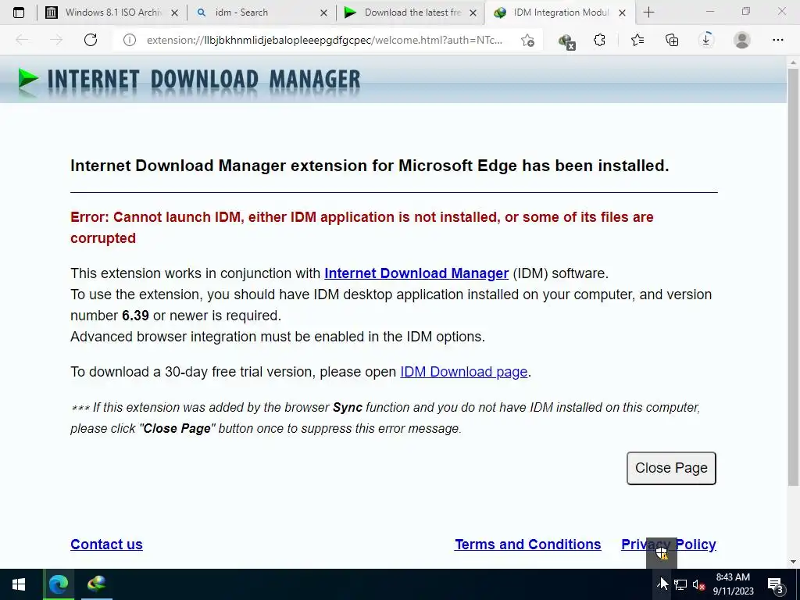This screenshot has width=800, height=600.
Task: Click the red error message text
Action: tap(362, 227)
